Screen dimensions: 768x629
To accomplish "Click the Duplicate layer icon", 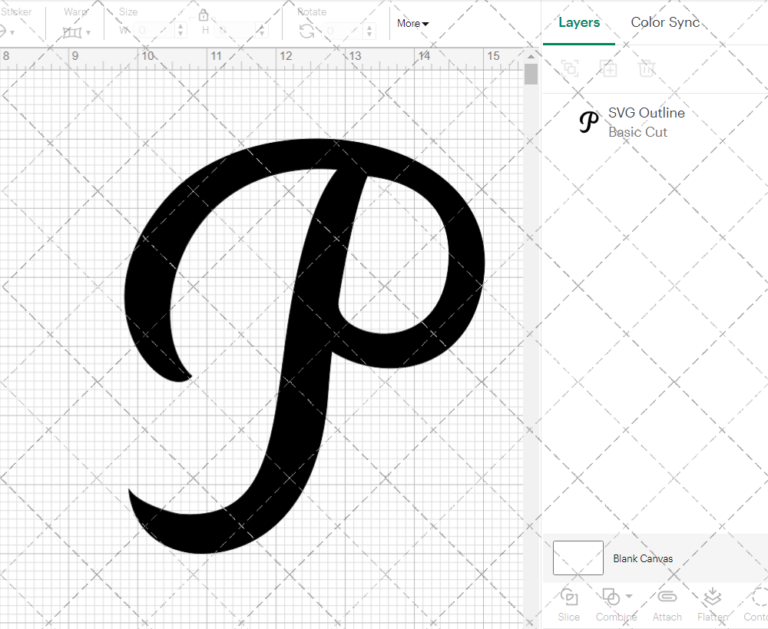I will [609, 68].
